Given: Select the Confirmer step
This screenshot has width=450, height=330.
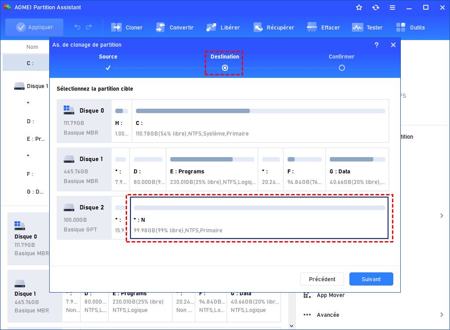Looking at the screenshot, I should click(341, 57).
